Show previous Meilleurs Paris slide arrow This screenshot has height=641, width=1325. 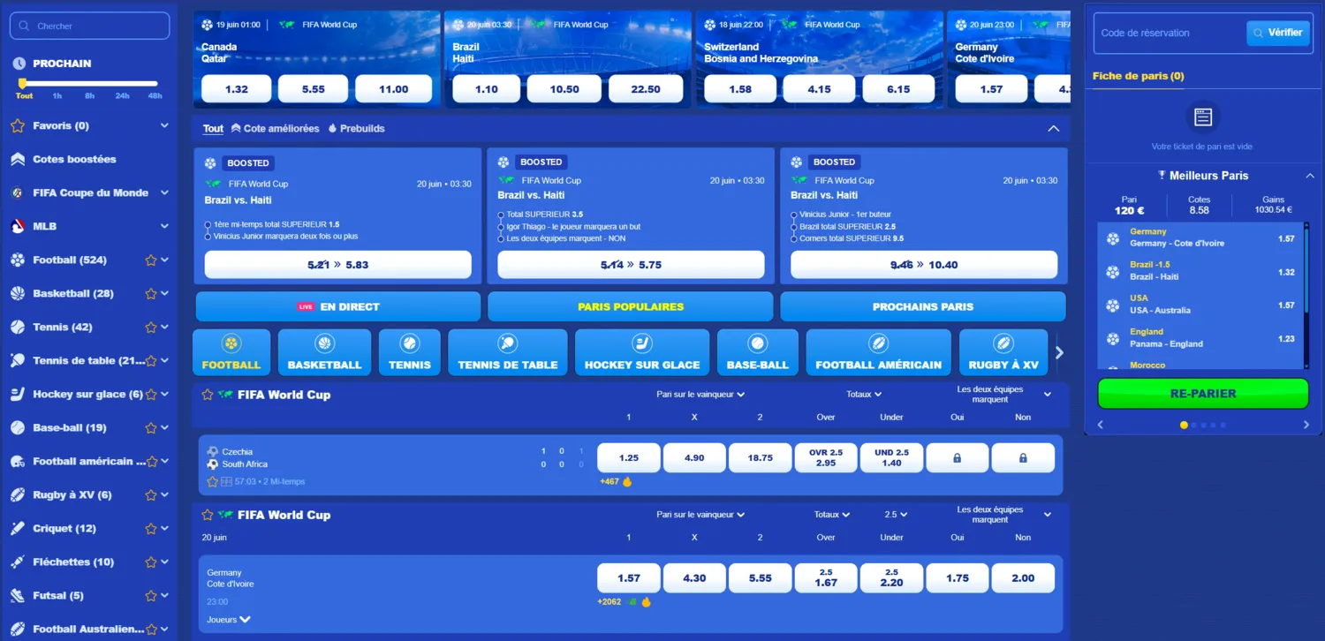[x=1100, y=425]
